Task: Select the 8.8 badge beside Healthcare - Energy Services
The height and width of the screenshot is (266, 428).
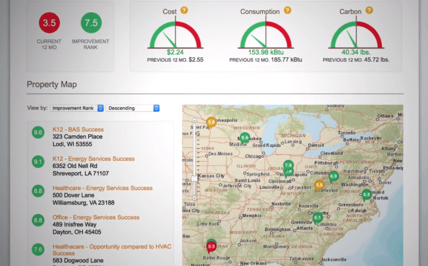Action: [38, 191]
